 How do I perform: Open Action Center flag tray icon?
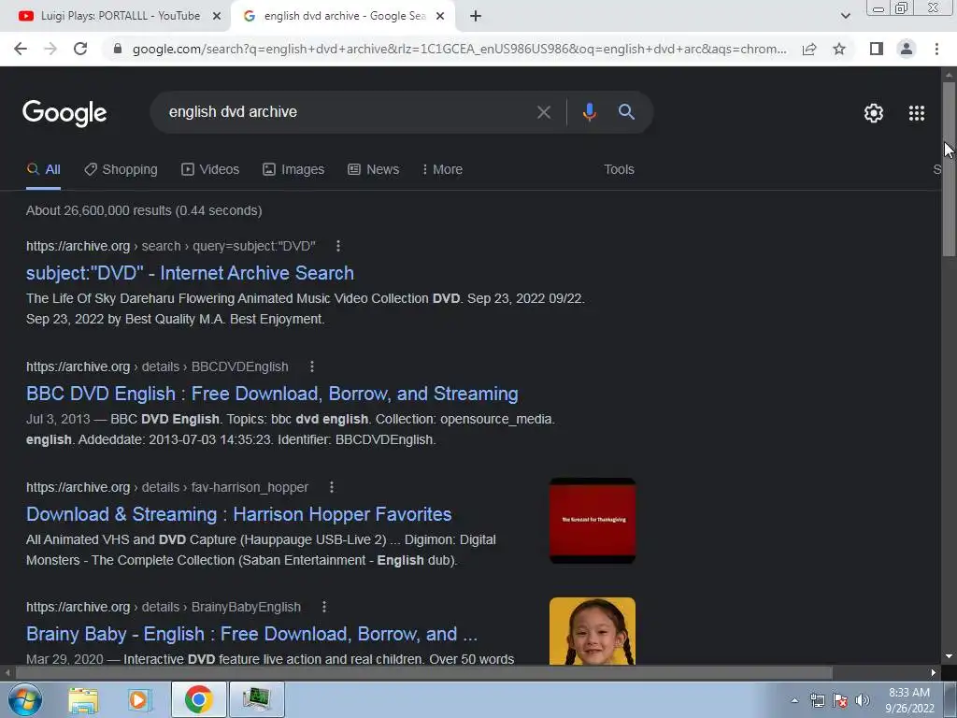(x=840, y=700)
